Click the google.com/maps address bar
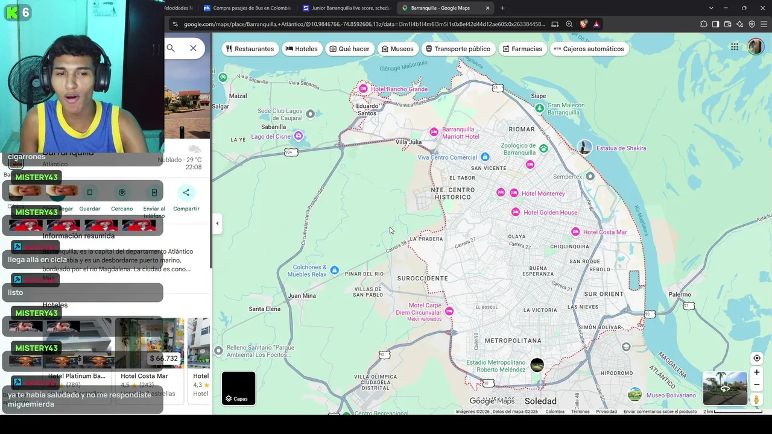 pos(364,24)
